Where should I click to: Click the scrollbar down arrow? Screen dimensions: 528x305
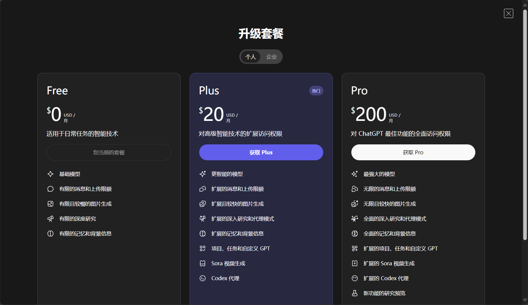pos(525,300)
